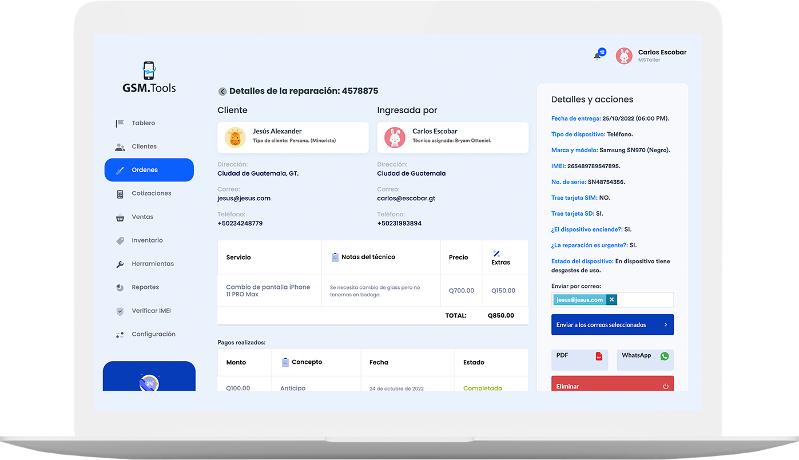Go back using the arrow beside Detalles
799x460 pixels.
point(222,92)
